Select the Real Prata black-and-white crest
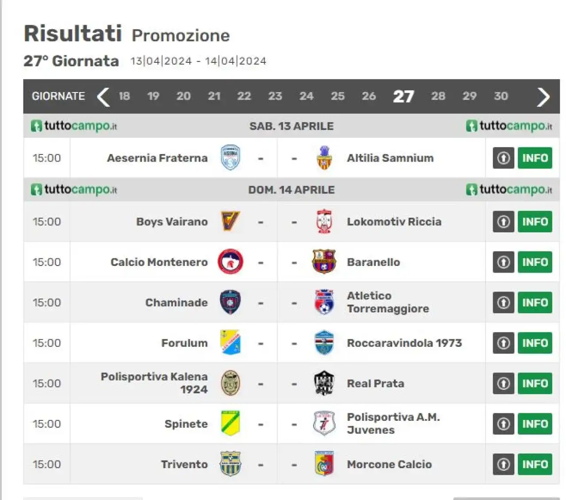The height and width of the screenshot is (500, 566). coord(324,383)
